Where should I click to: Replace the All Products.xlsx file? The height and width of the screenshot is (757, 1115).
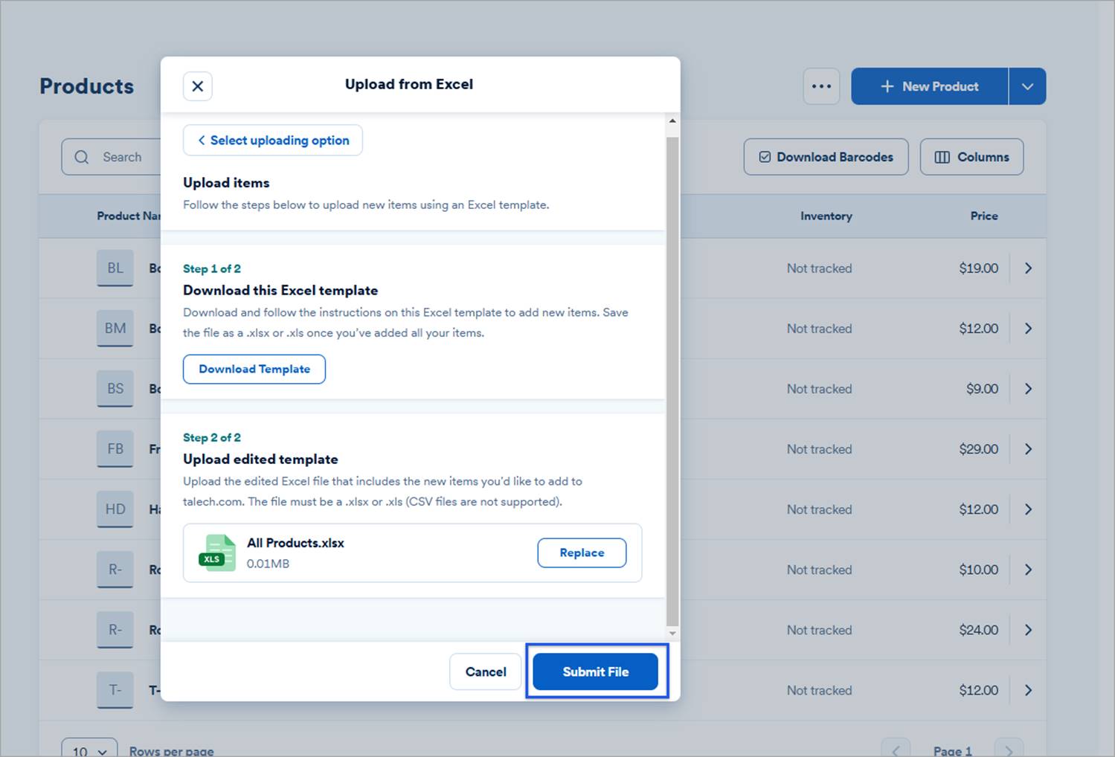582,553
